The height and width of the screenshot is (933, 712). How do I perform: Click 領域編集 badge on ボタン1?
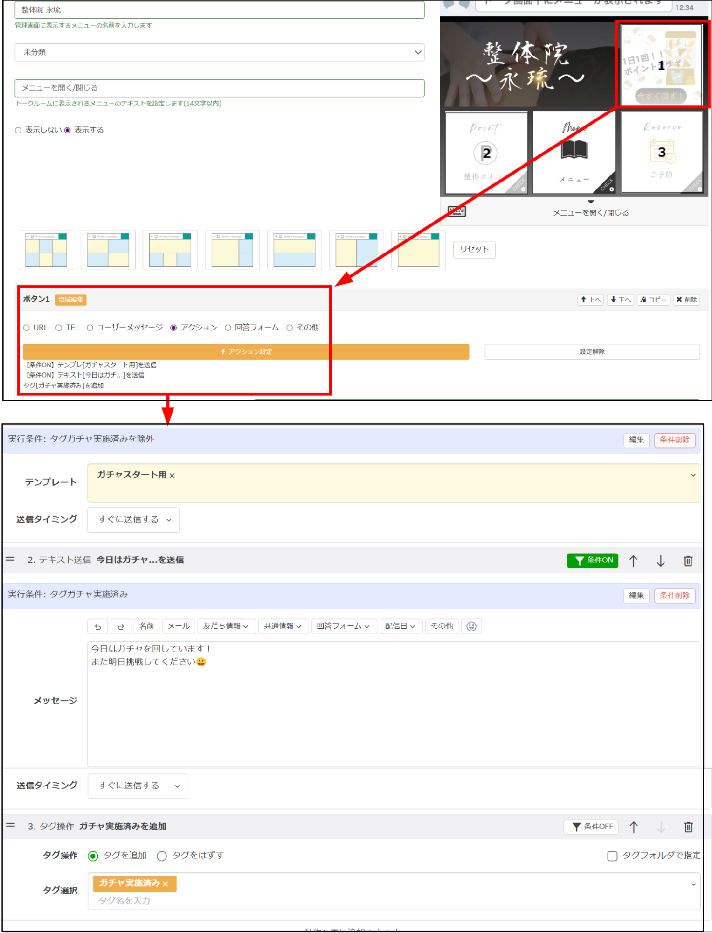click(71, 300)
